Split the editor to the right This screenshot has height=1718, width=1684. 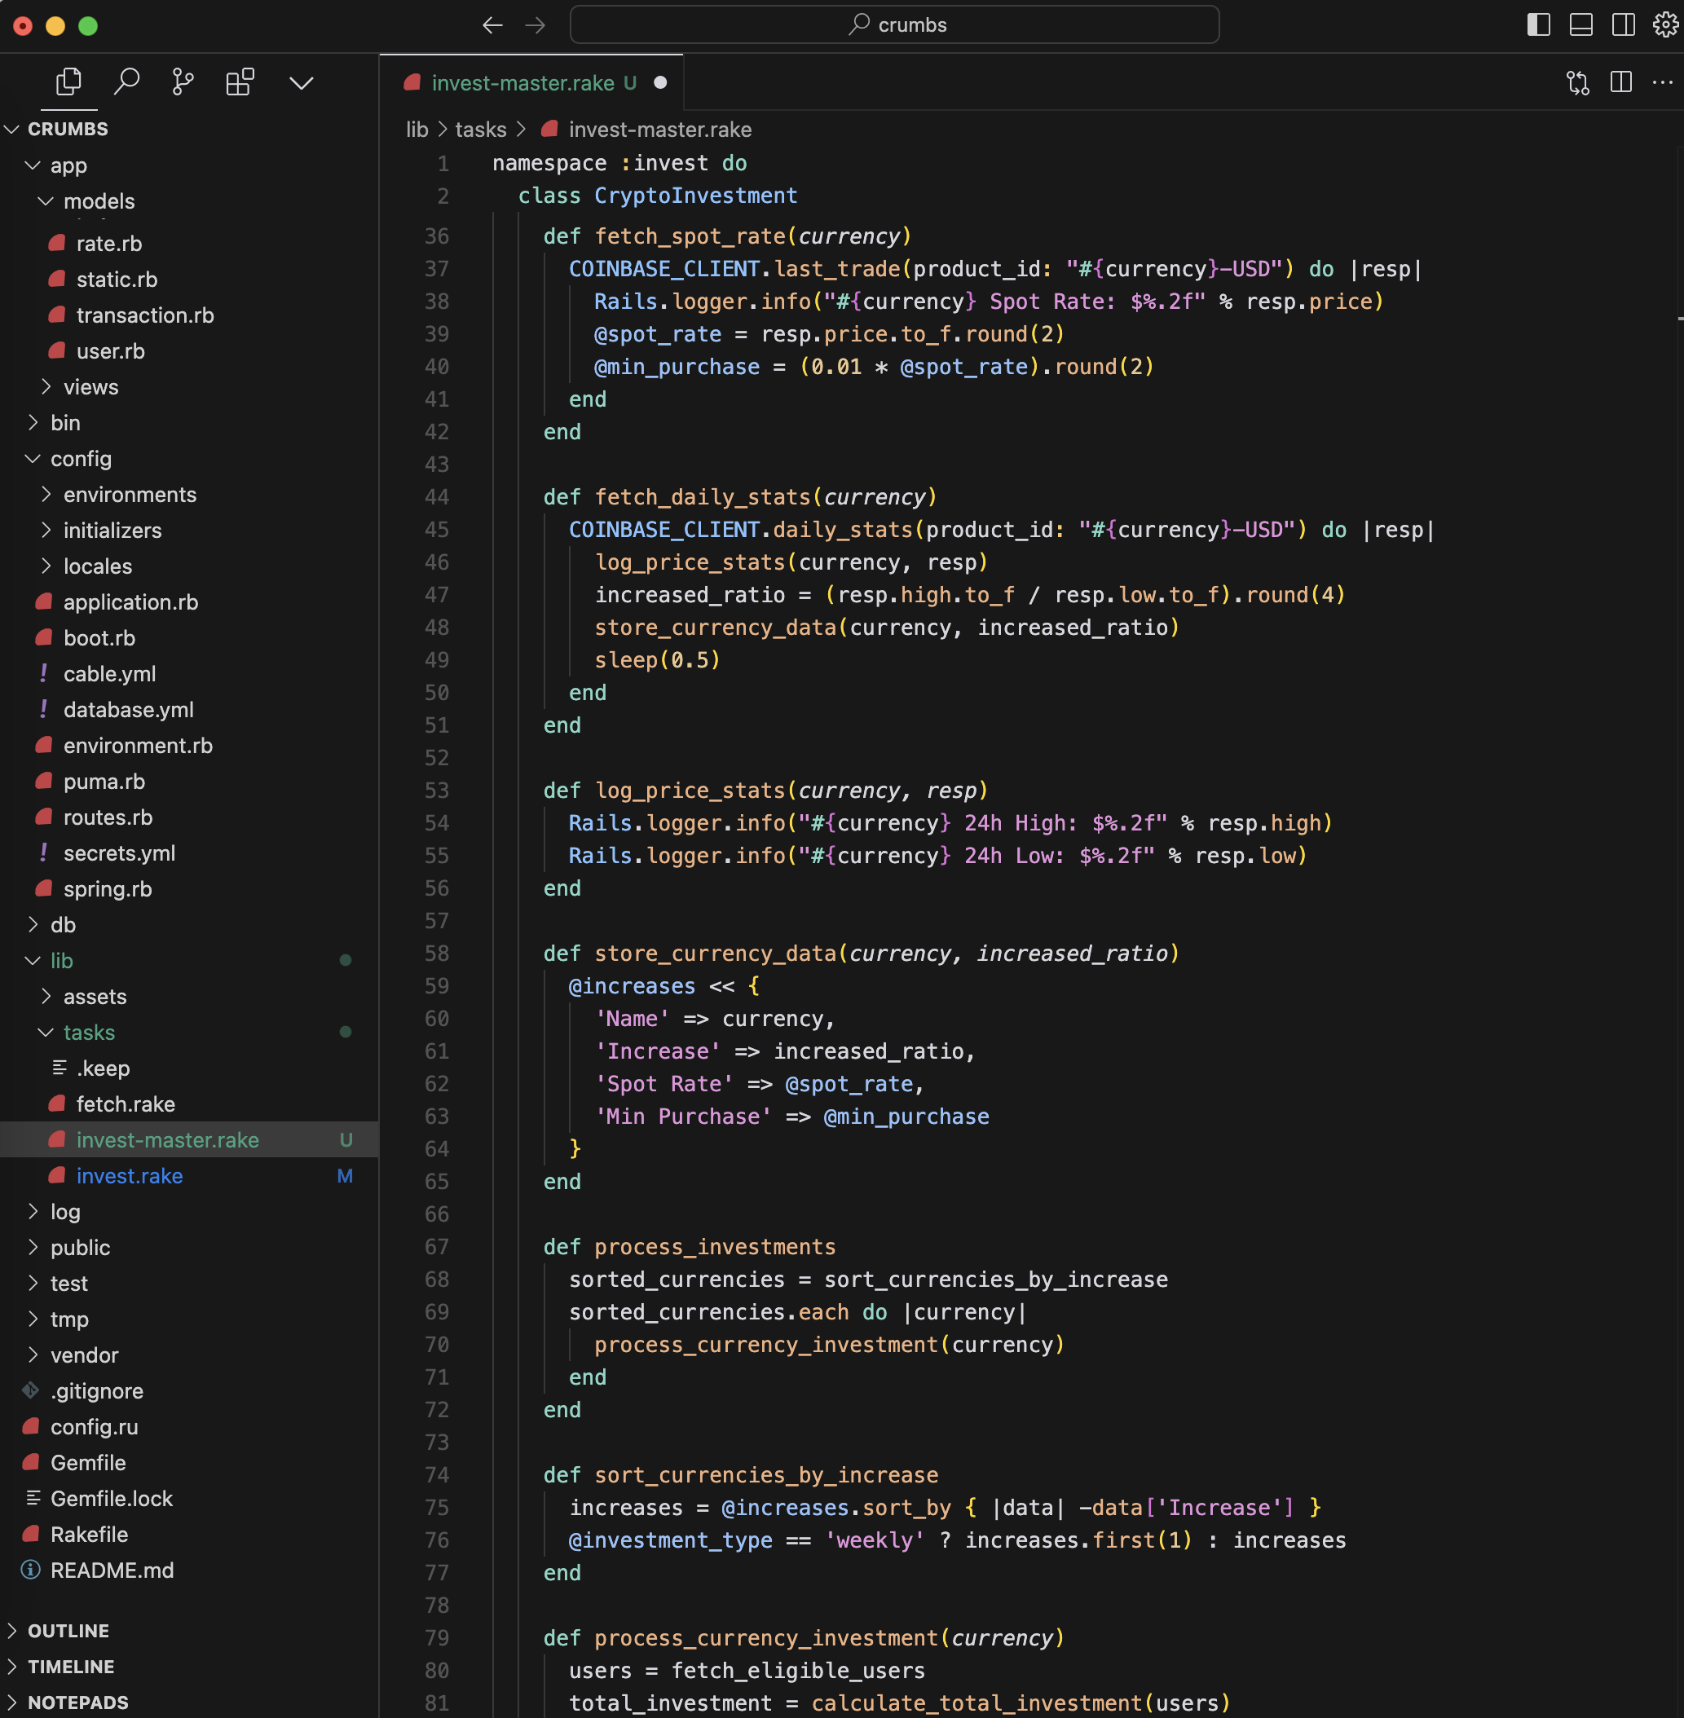[1620, 82]
